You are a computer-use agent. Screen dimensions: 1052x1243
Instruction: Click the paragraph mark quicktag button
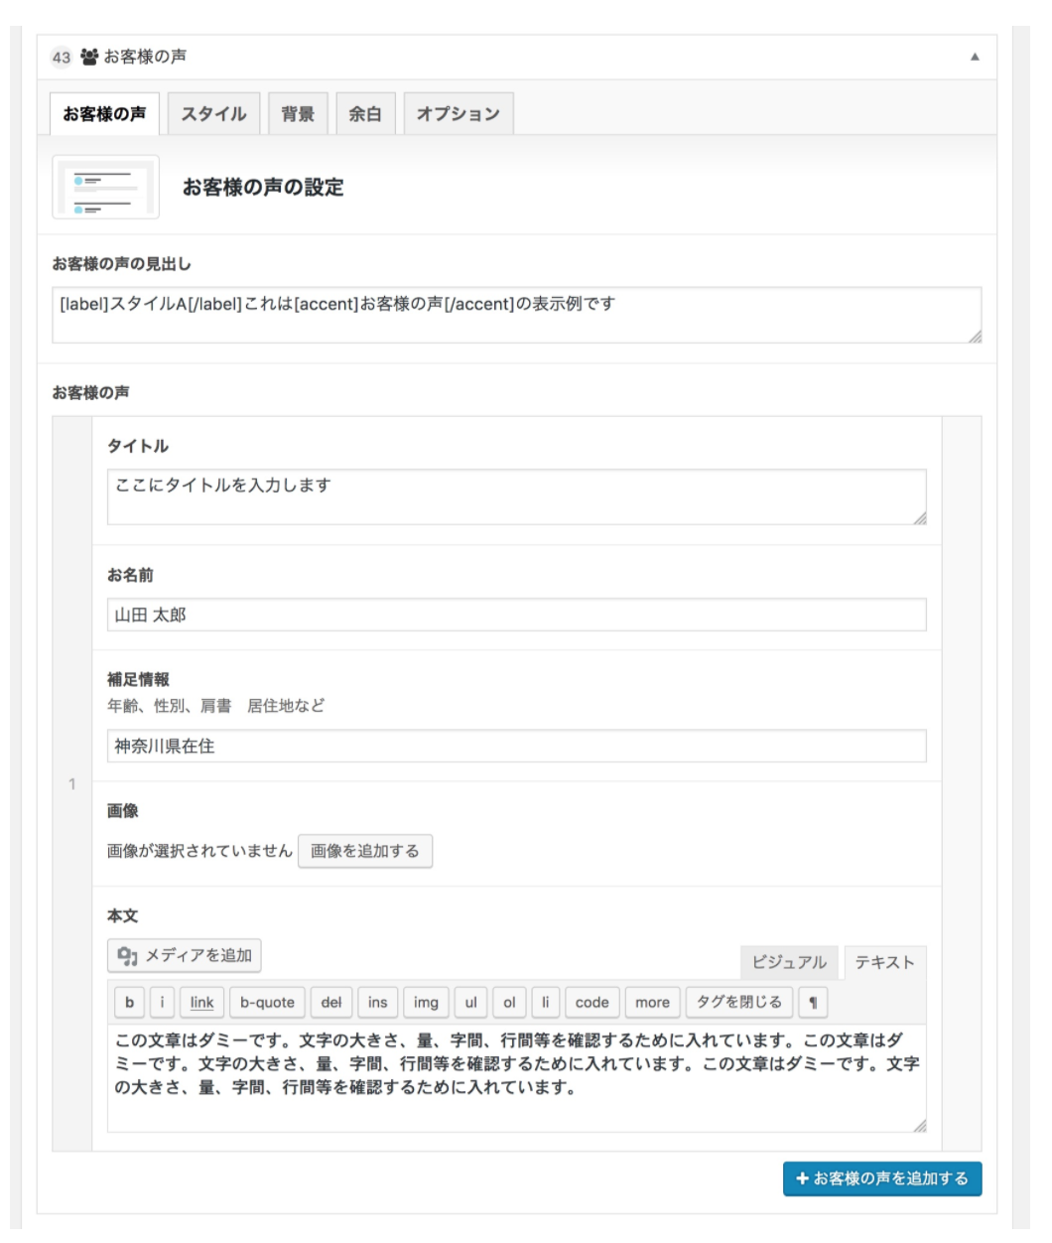(813, 1003)
